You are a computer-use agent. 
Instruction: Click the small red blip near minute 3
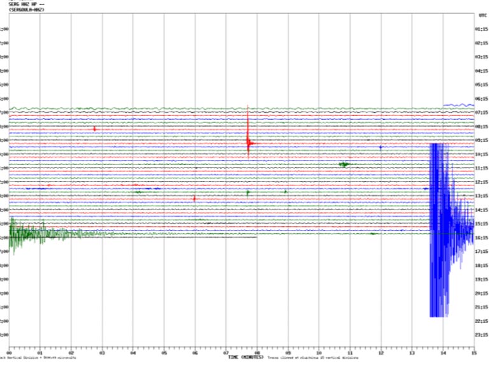click(x=94, y=129)
